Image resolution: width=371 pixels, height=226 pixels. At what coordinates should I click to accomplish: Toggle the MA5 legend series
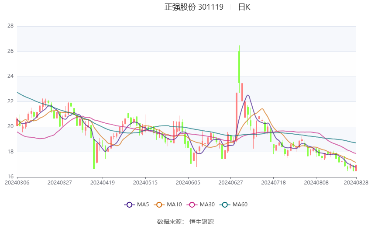coord(137,205)
